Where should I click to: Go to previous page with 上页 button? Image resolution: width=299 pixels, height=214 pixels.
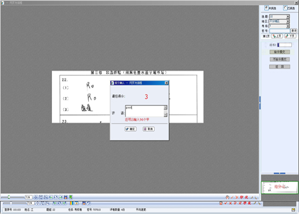(277, 36)
